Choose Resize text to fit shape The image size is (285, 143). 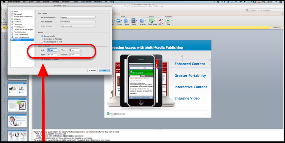coord(42,39)
